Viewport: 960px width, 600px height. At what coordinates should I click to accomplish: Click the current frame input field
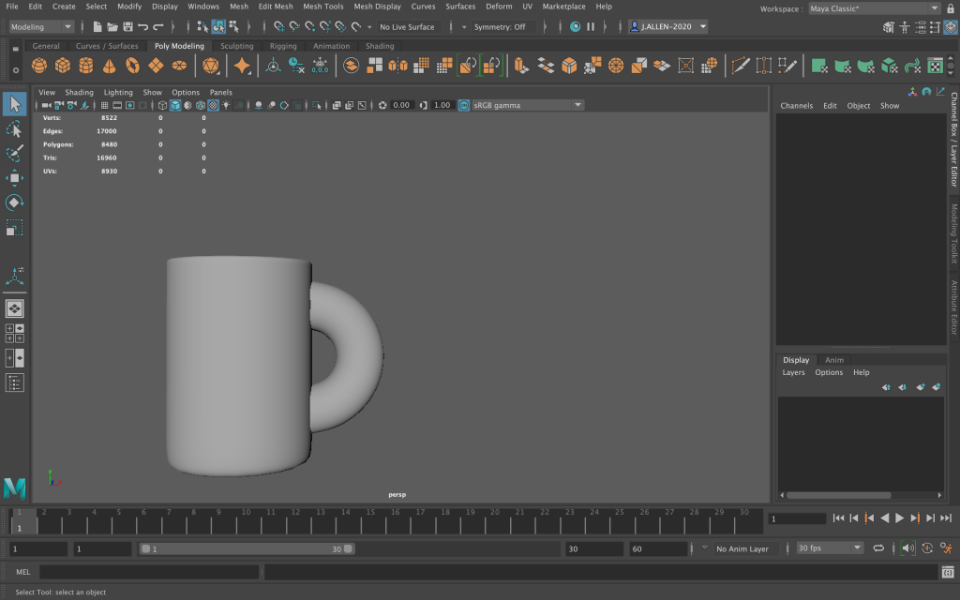[797, 518]
